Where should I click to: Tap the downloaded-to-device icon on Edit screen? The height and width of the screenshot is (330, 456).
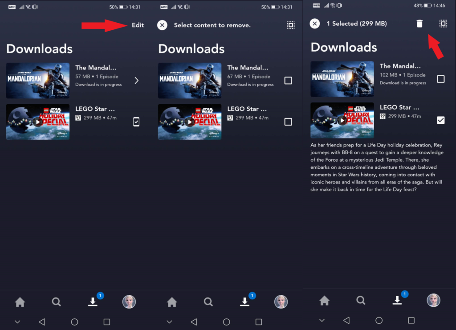click(136, 122)
